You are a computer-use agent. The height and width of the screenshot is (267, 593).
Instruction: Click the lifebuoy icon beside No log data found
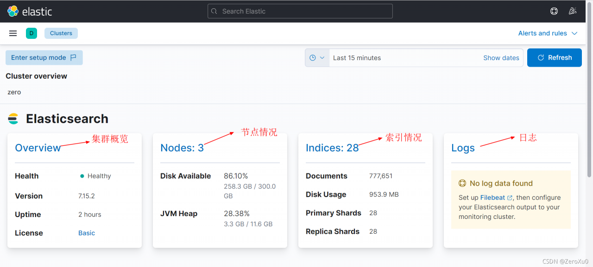coord(462,183)
